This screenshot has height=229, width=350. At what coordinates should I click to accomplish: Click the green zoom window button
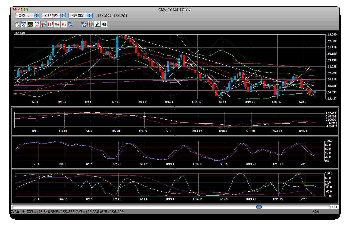(x=26, y=10)
